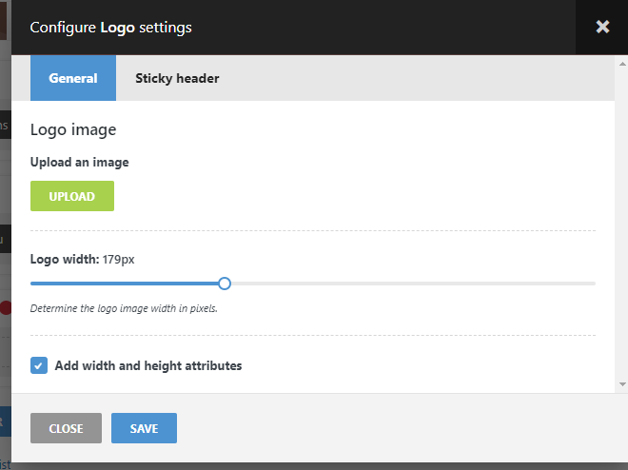This screenshot has height=470, width=628.
Task: Click the 'Add width and height attributes' label
Action: click(x=148, y=365)
